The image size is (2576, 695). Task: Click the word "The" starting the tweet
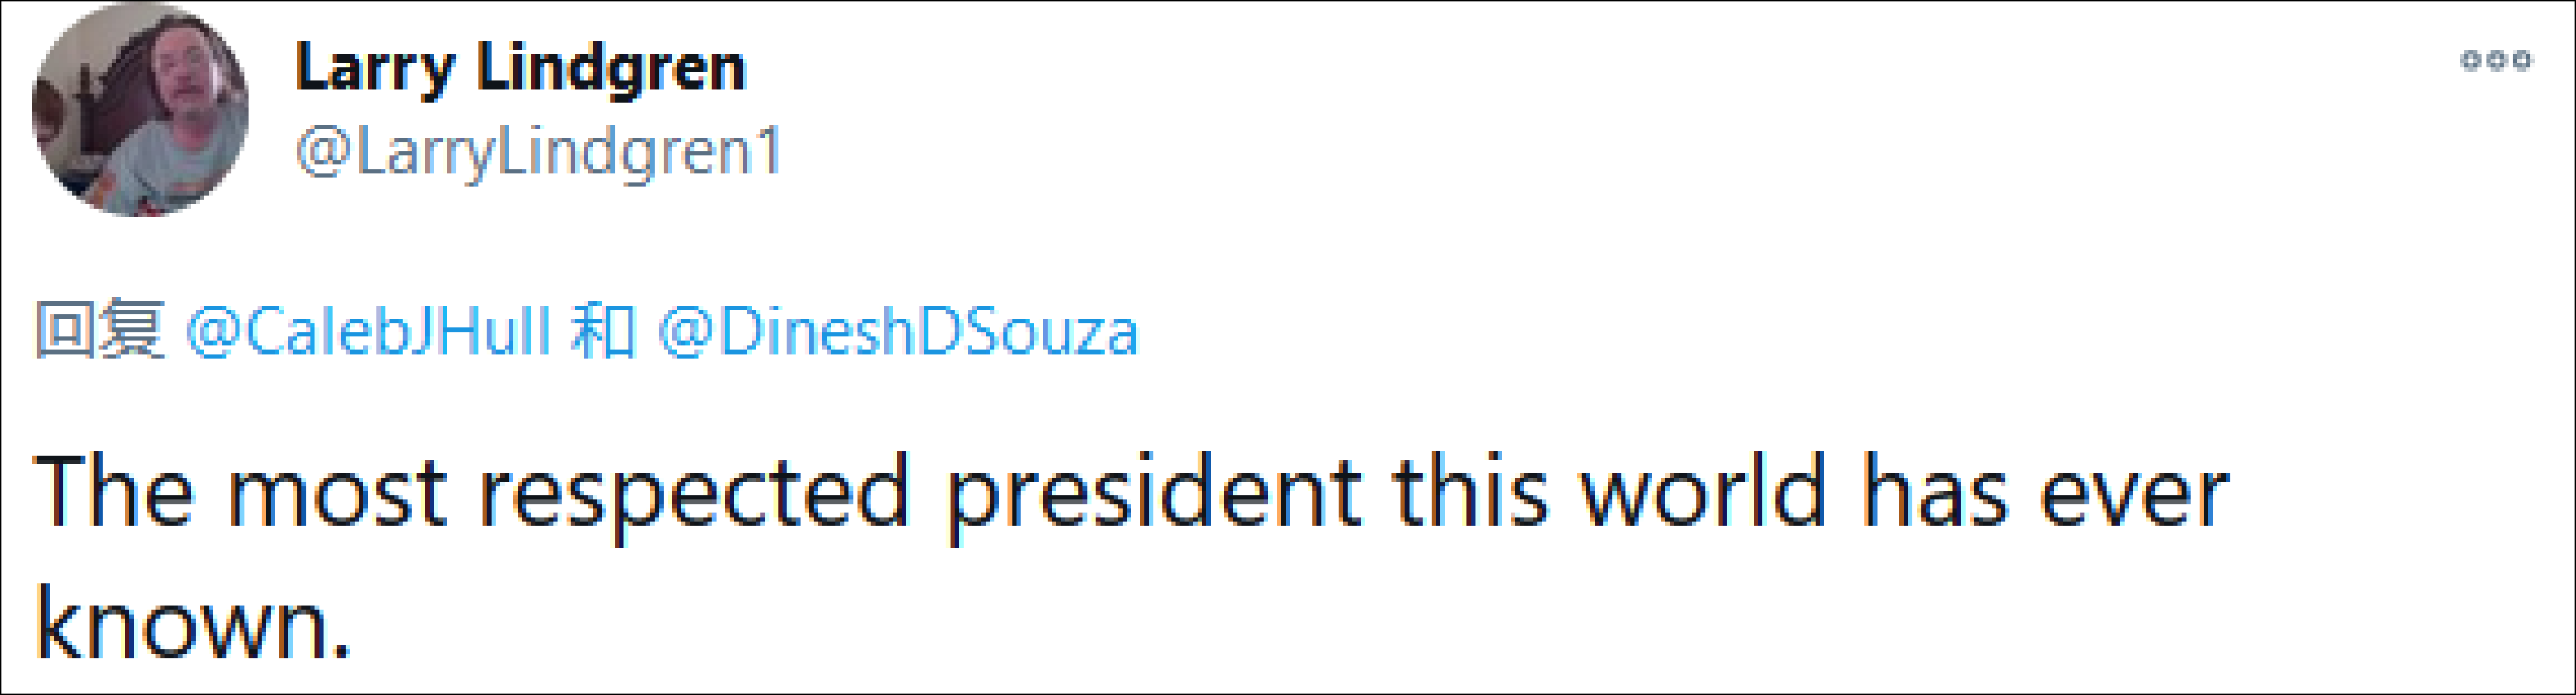click(113, 491)
